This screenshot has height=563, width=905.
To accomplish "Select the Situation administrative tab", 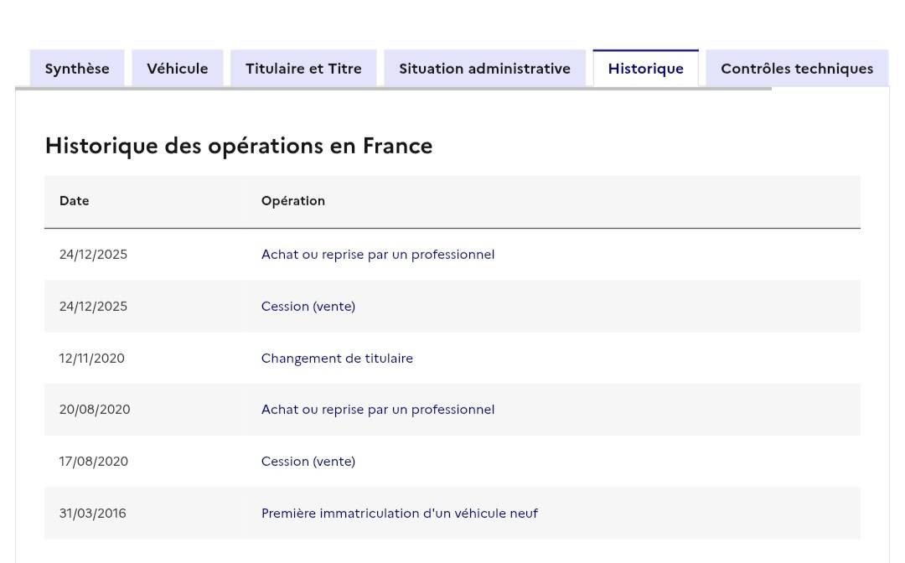I will 485,69.
